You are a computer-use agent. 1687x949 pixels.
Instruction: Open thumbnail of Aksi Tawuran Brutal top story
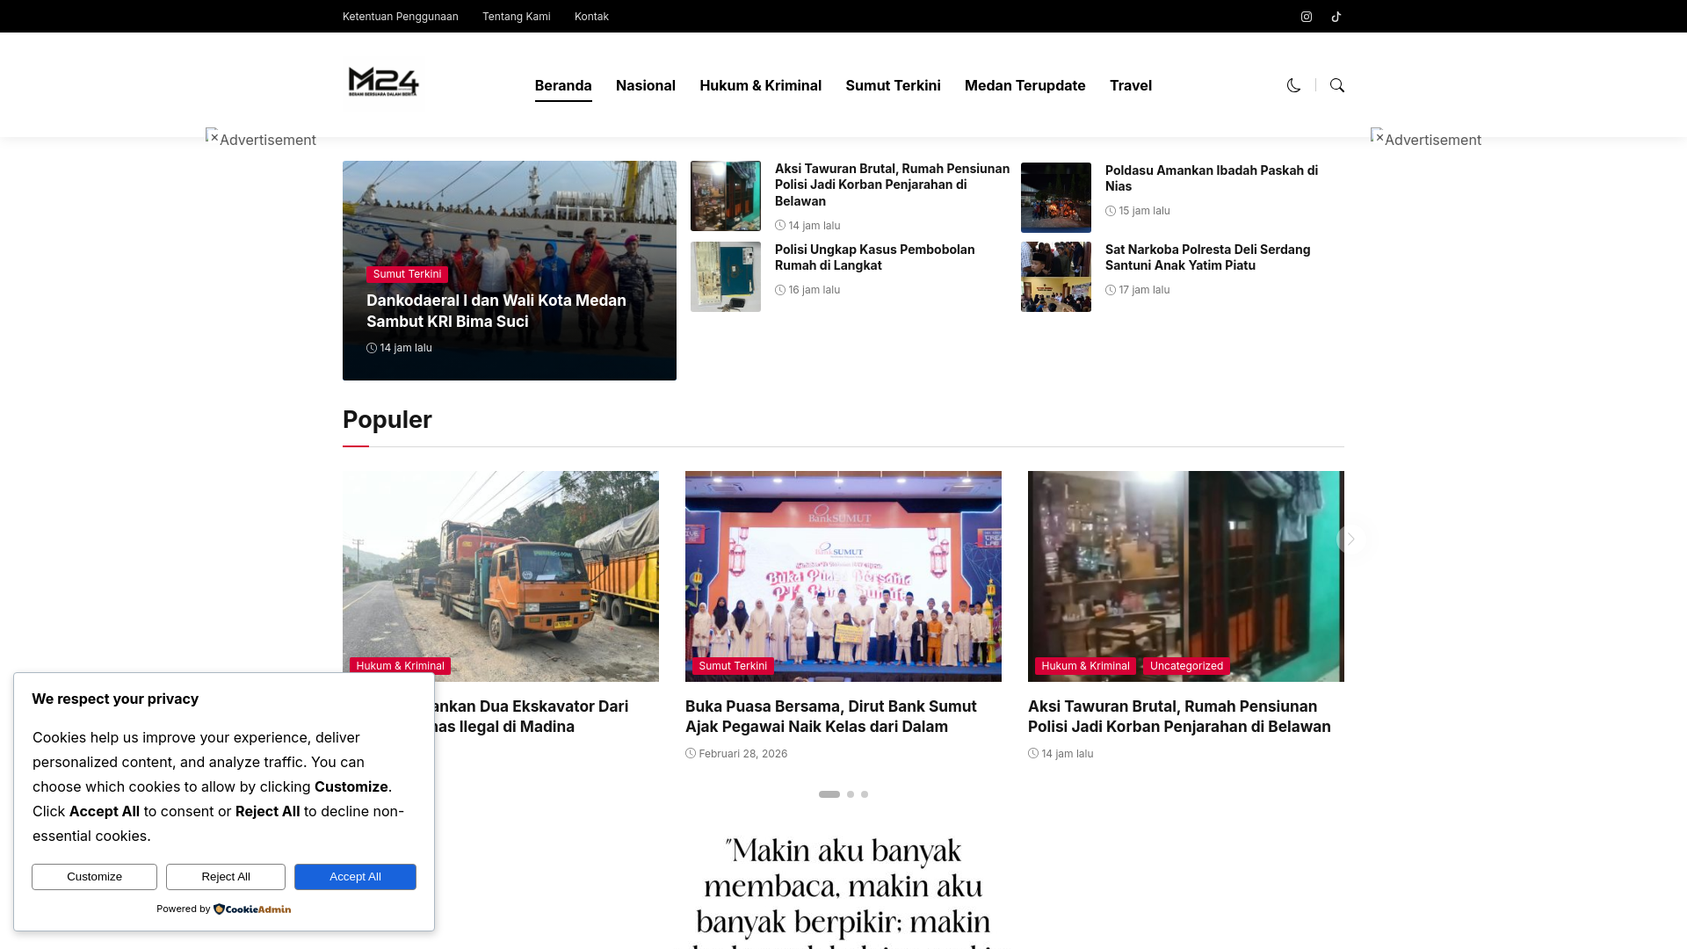(x=726, y=196)
